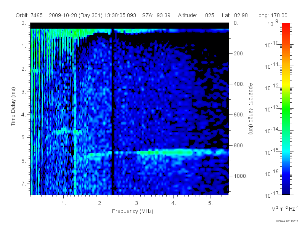Screen dimensions: 305x229
Task: Click the 'SZA: 93.39' value
Action: tap(156, 15)
